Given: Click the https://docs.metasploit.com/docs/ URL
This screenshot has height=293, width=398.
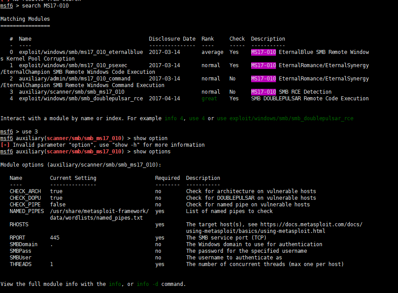Looking at the screenshot, I should [311, 225].
